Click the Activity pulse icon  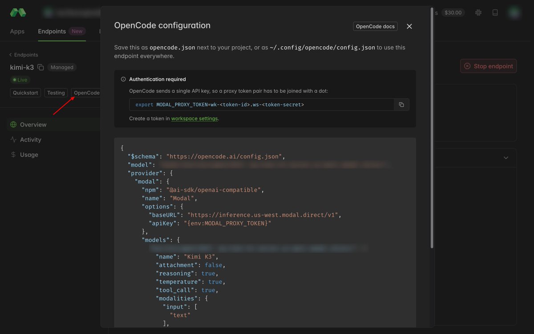pyautogui.click(x=13, y=140)
